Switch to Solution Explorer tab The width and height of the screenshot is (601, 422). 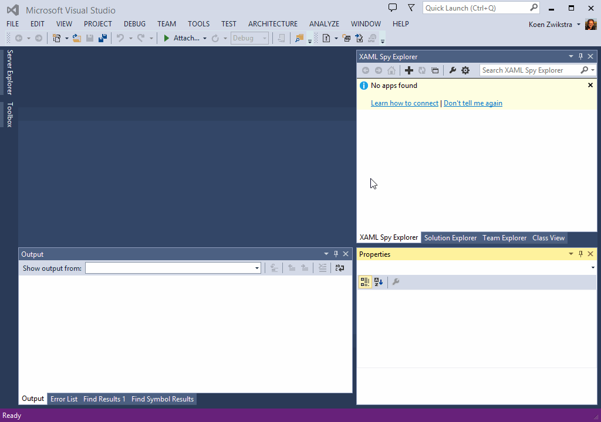[450, 238]
